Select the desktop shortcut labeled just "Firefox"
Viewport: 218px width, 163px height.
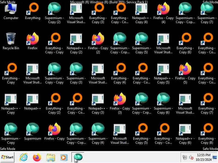(x=33, y=41)
